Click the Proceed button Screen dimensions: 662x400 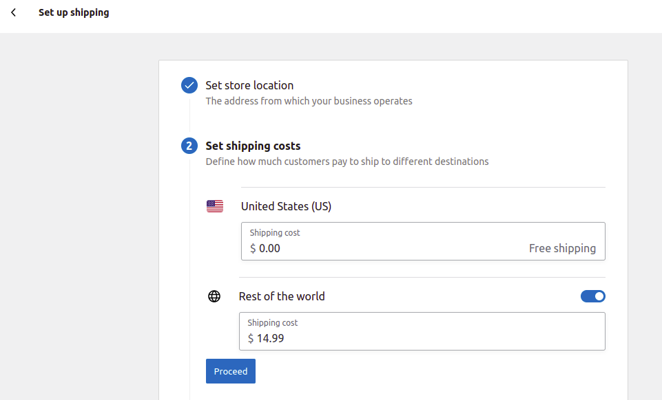pos(231,371)
